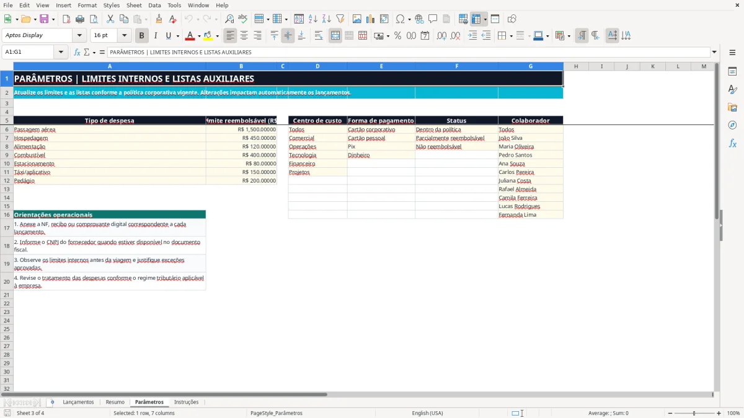This screenshot has height=418, width=744.
Task: Format cells as percent
Action: pyautogui.click(x=397, y=36)
